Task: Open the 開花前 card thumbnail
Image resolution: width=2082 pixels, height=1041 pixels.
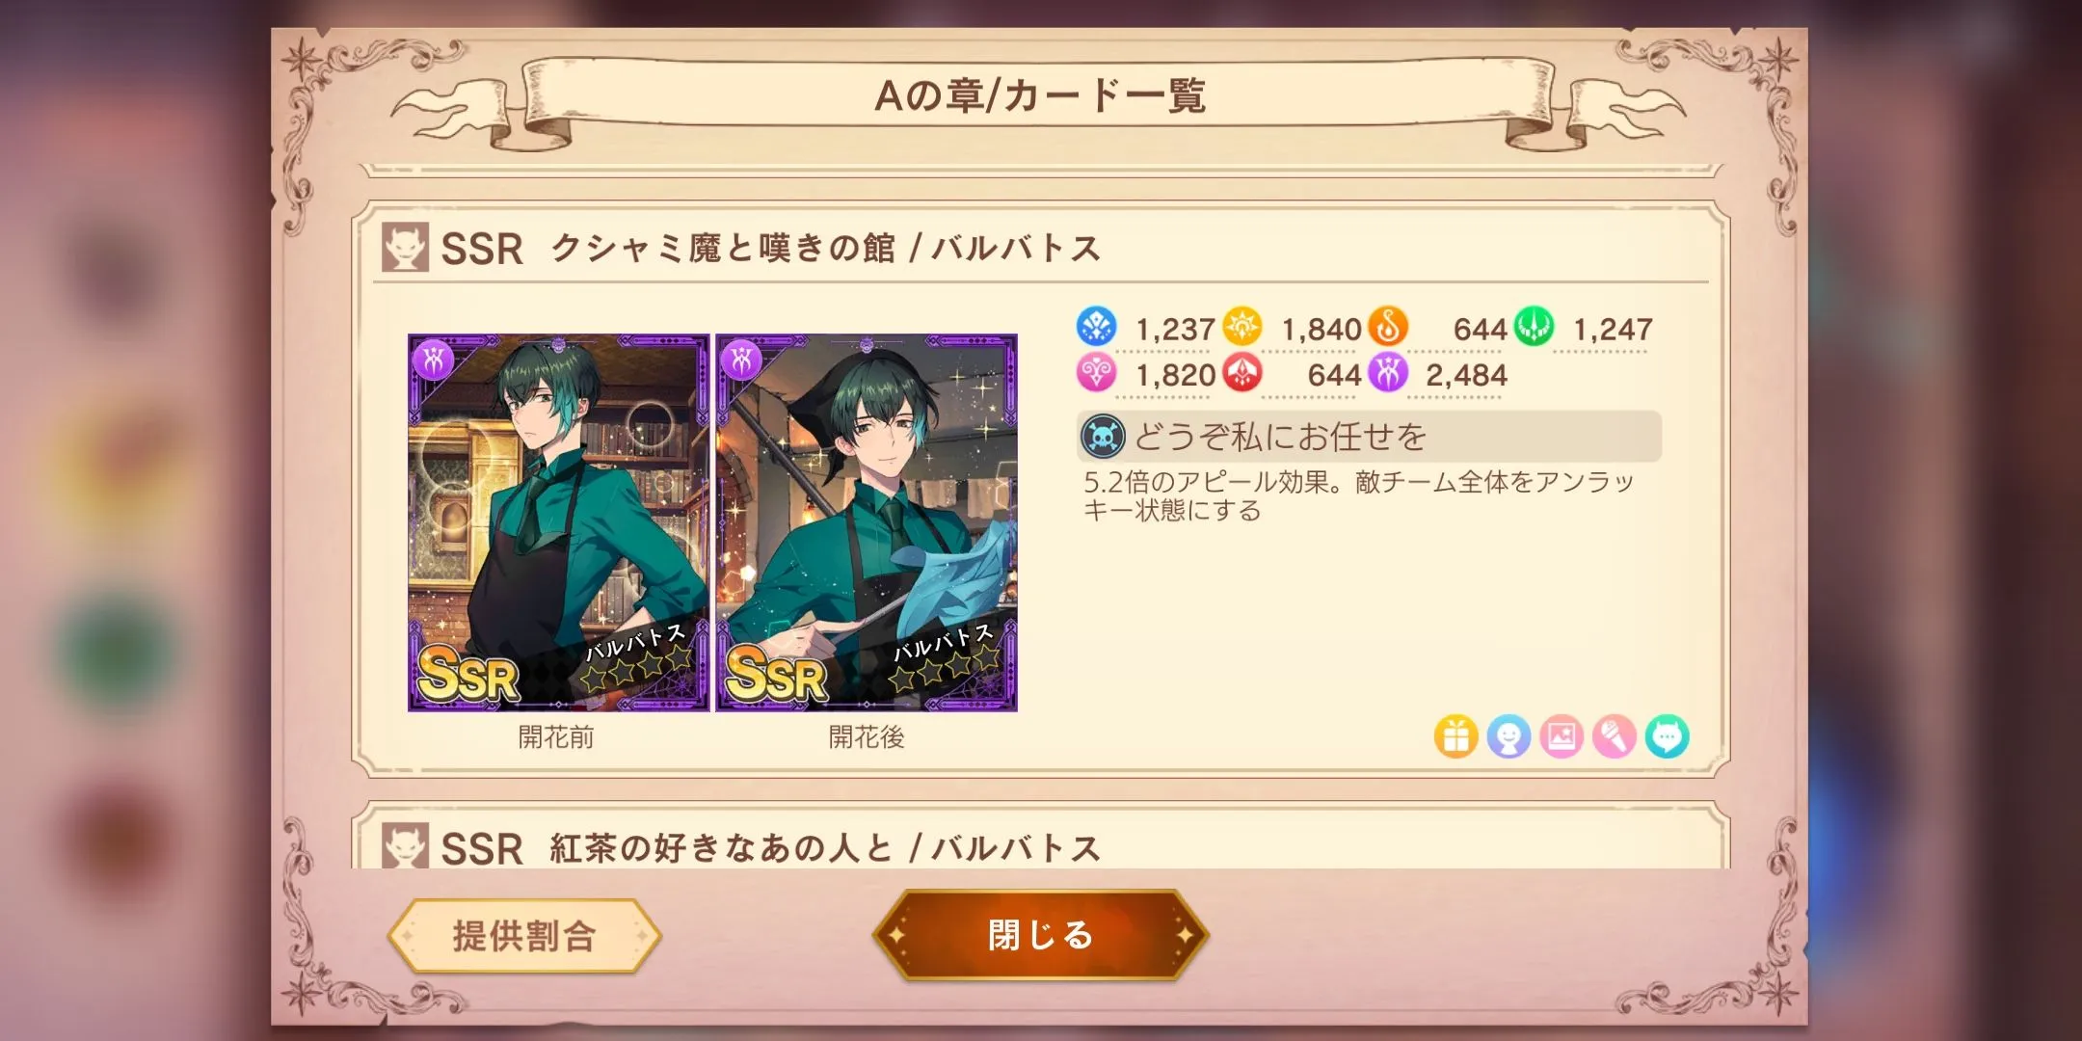Action: tap(558, 522)
